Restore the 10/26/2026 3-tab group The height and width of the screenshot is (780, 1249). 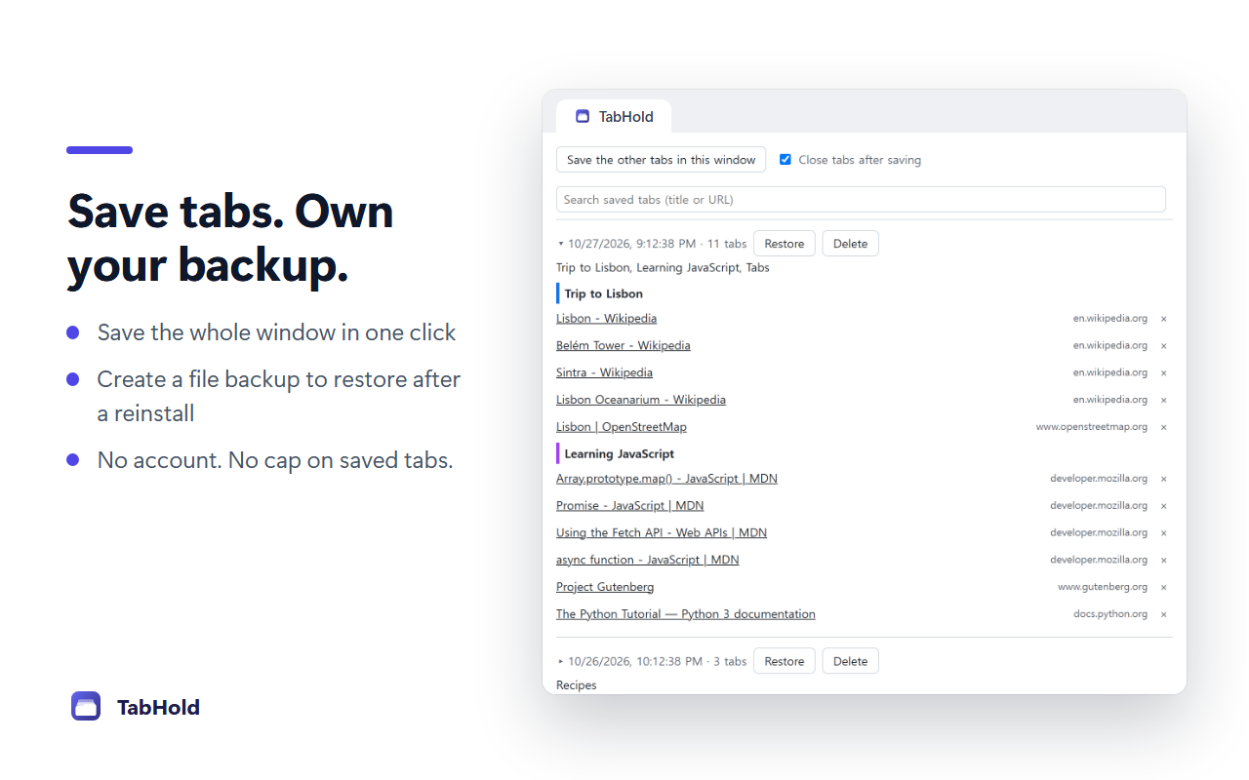pyautogui.click(x=785, y=661)
